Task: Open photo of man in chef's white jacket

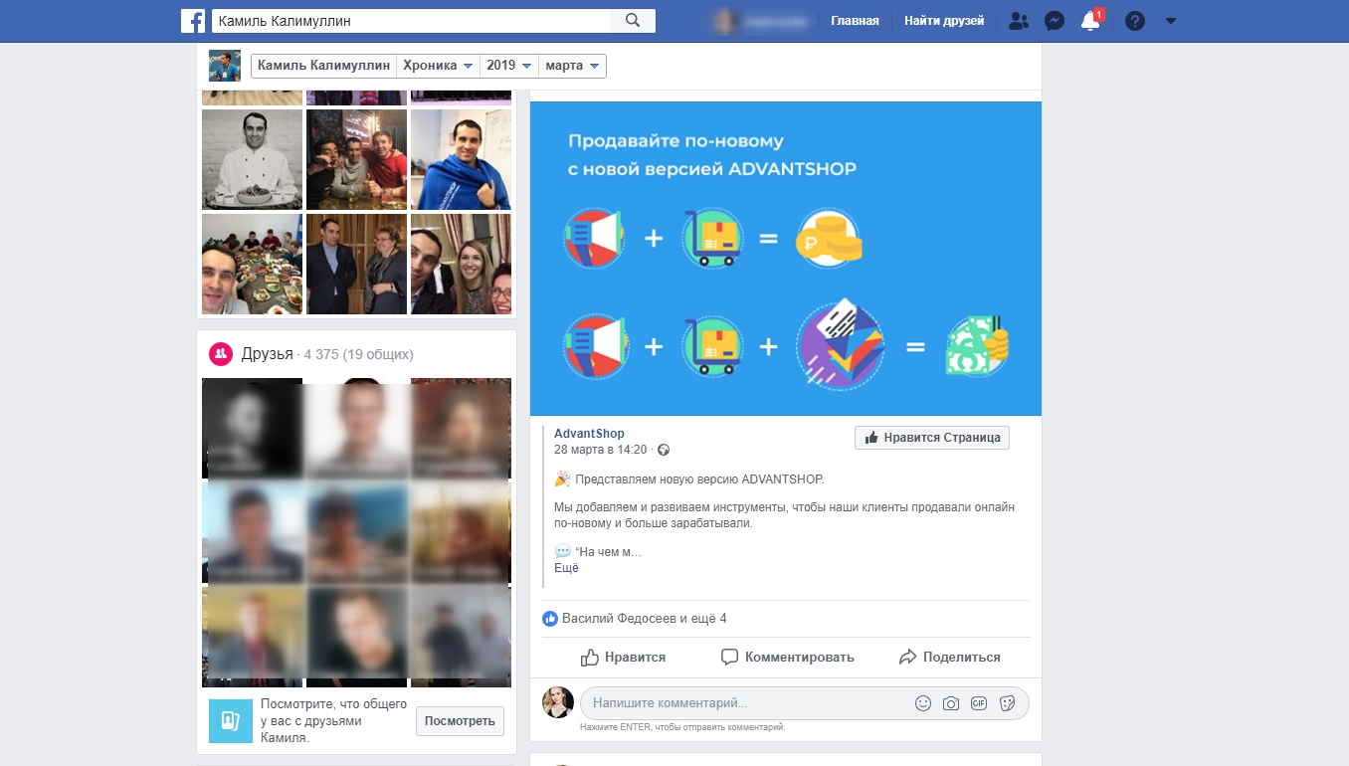Action: pos(252,159)
